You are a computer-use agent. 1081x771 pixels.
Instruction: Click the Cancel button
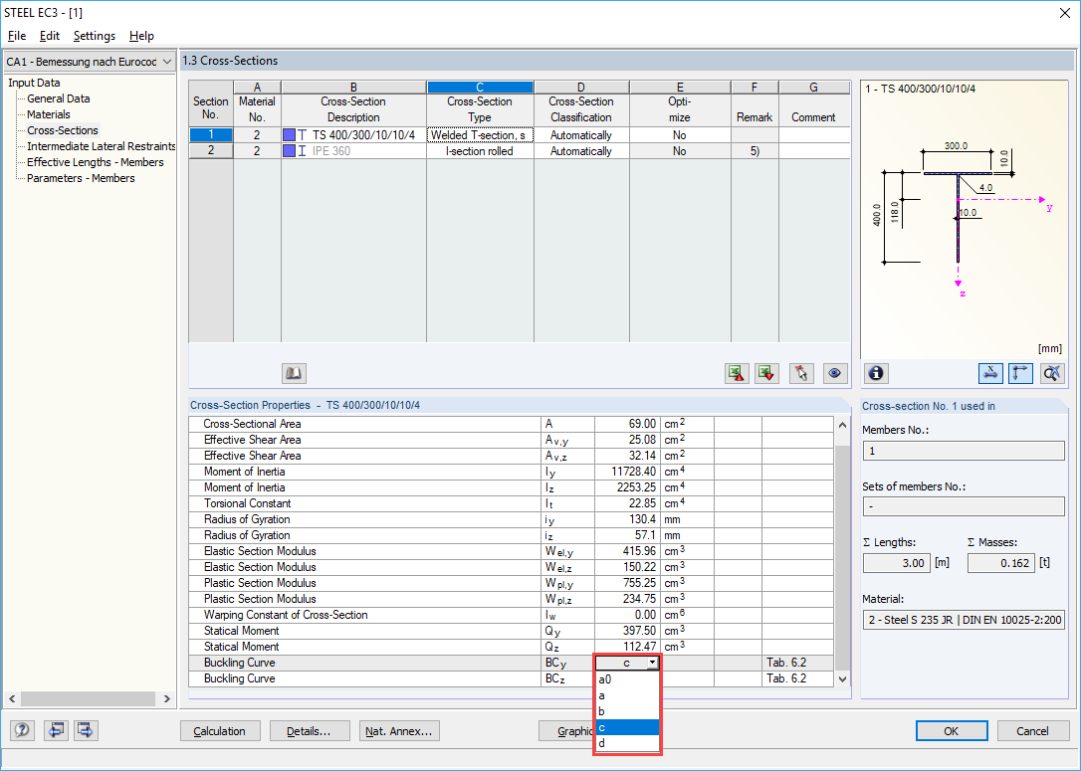point(1032,731)
